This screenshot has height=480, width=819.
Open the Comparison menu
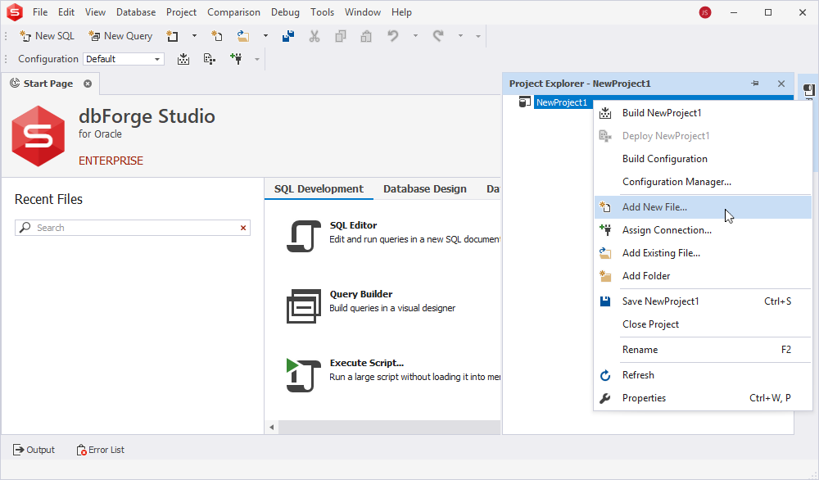click(x=233, y=12)
